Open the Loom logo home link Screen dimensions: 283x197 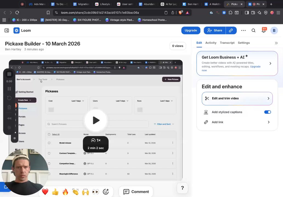point(22,30)
